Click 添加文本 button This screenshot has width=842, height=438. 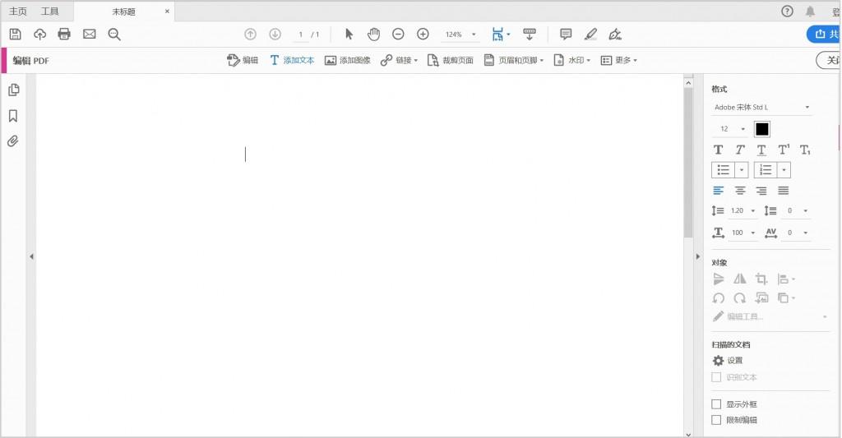pos(292,60)
